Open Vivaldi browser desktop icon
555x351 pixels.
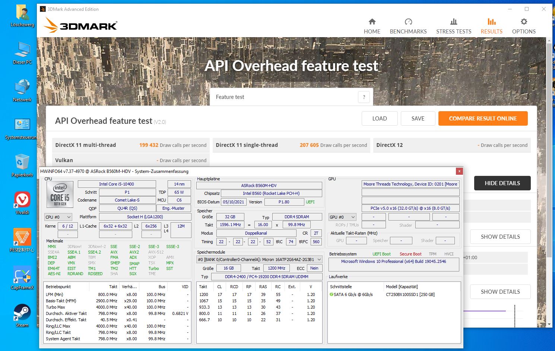(22, 200)
